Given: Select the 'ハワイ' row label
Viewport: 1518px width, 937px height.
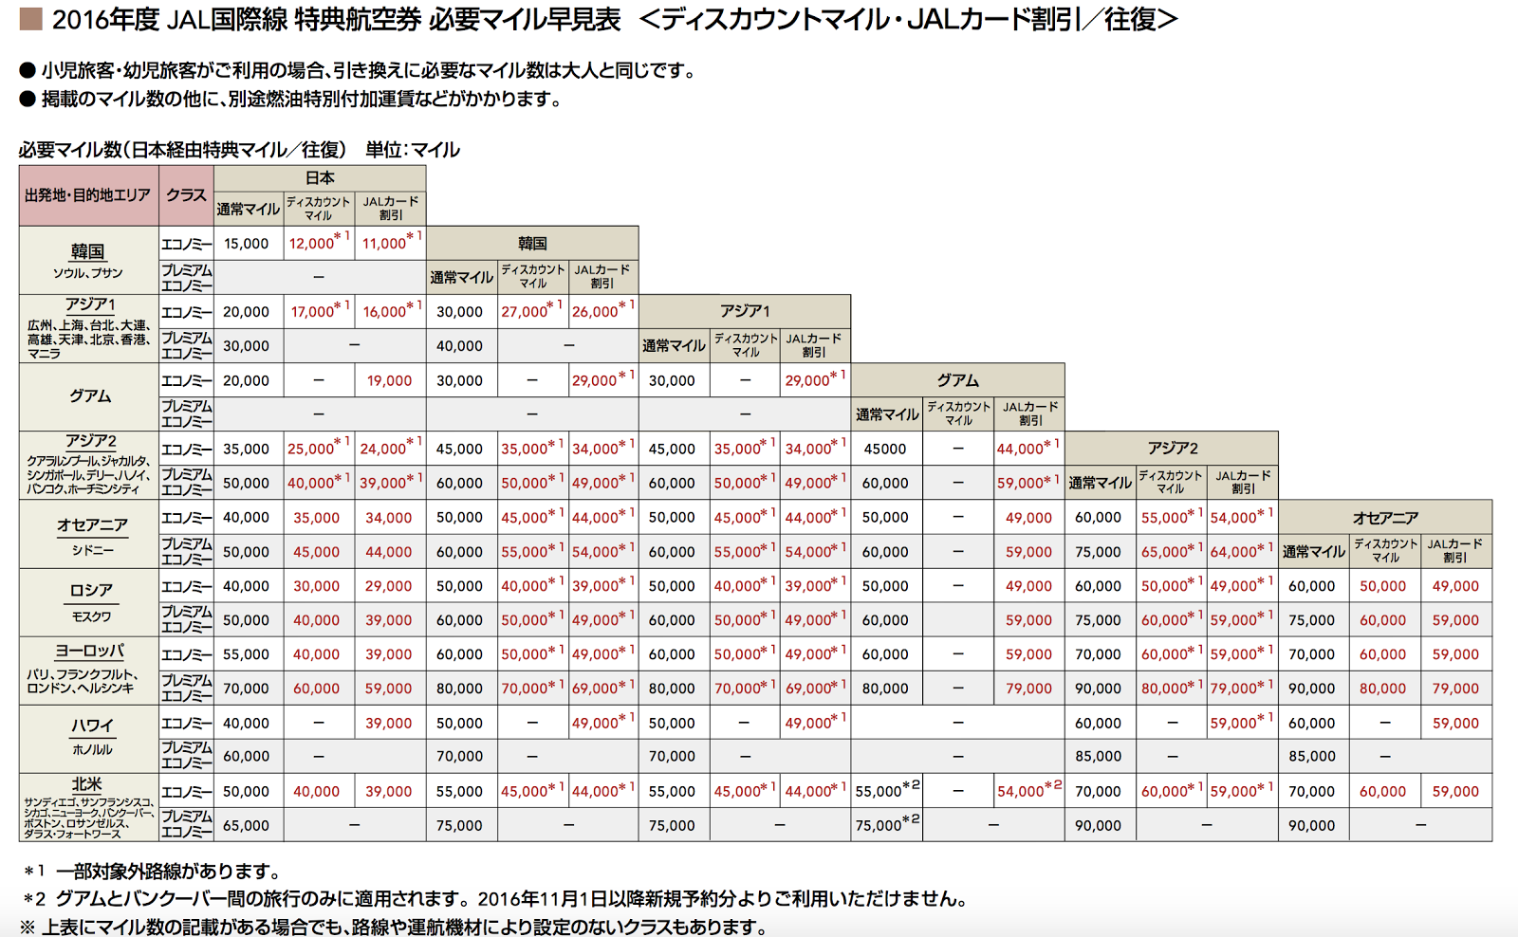Looking at the screenshot, I should (92, 726).
